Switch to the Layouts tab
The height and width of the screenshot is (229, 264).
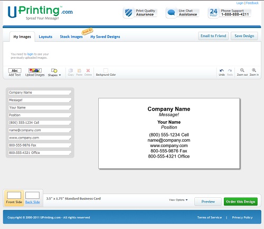tap(45, 36)
